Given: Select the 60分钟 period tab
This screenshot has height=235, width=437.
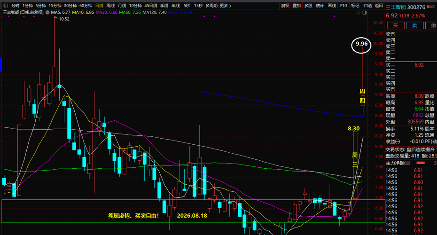Looking at the screenshot, I should (85, 6).
